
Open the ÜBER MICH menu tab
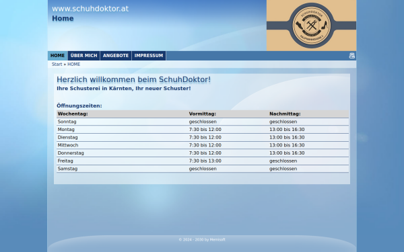(x=83, y=56)
